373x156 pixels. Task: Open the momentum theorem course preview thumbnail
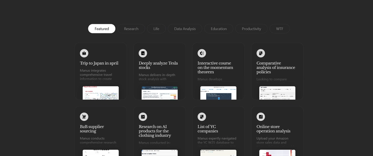(218, 93)
